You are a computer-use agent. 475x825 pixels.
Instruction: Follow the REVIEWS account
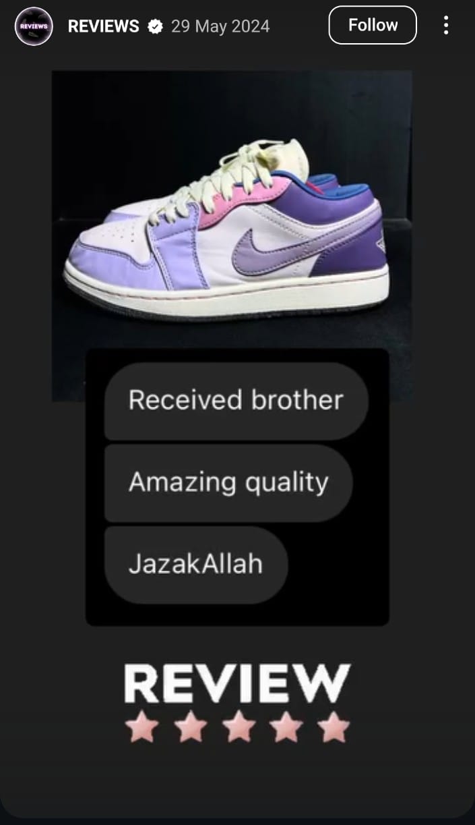(373, 25)
